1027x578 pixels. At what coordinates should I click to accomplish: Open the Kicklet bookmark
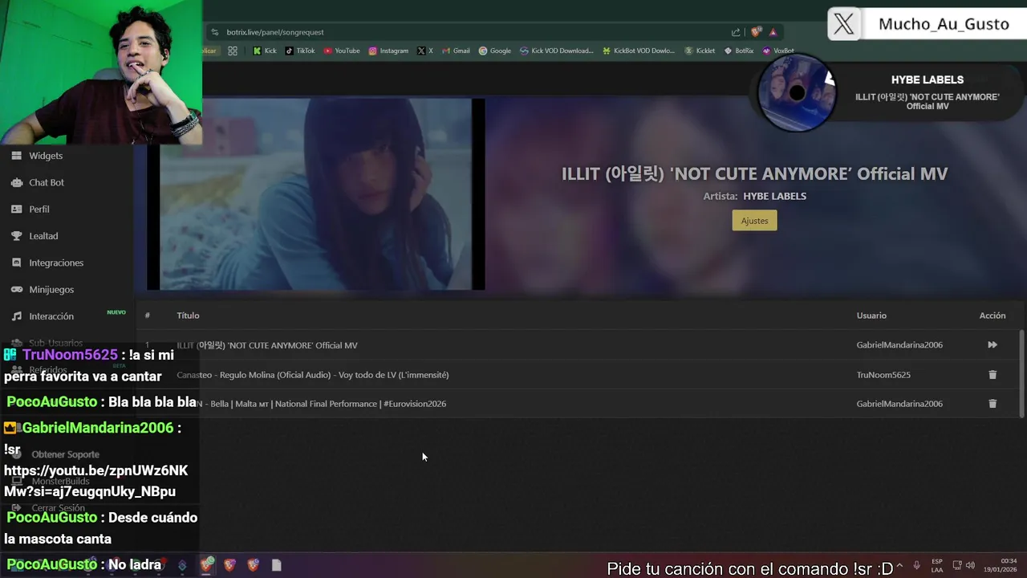[x=700, y=51]
